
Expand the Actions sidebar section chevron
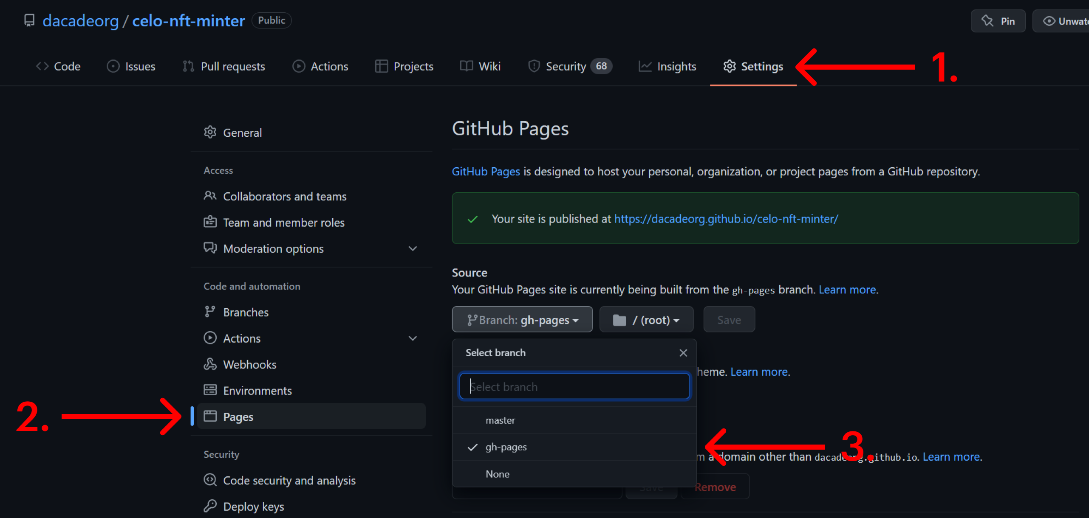(x=413, y=338)
